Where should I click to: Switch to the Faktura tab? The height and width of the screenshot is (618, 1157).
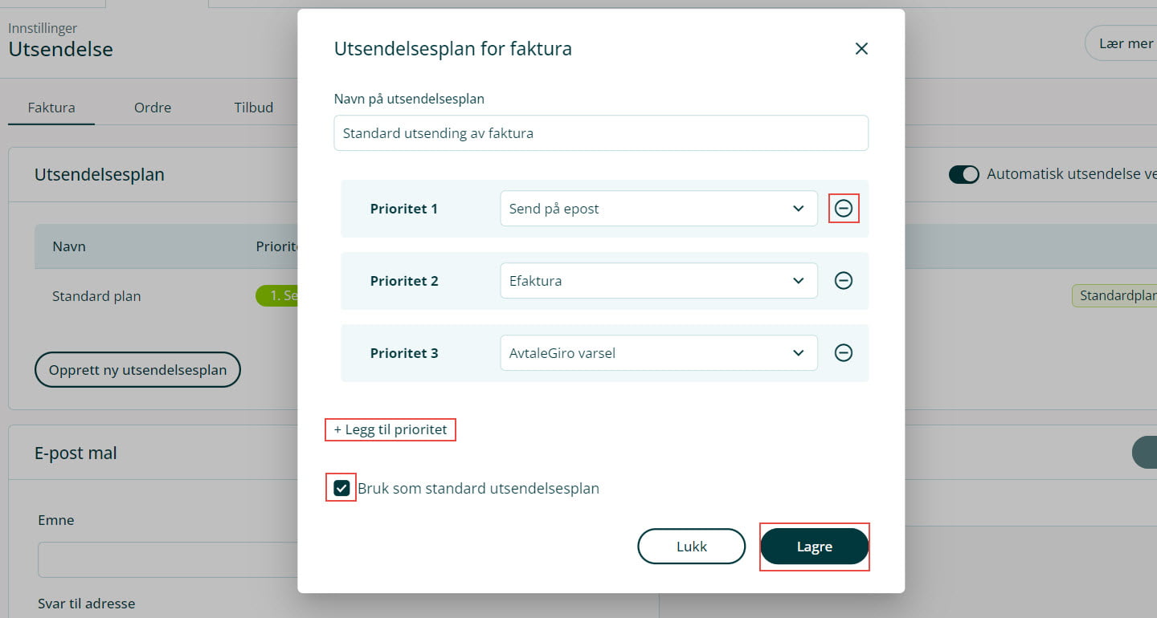pos(51,108)
